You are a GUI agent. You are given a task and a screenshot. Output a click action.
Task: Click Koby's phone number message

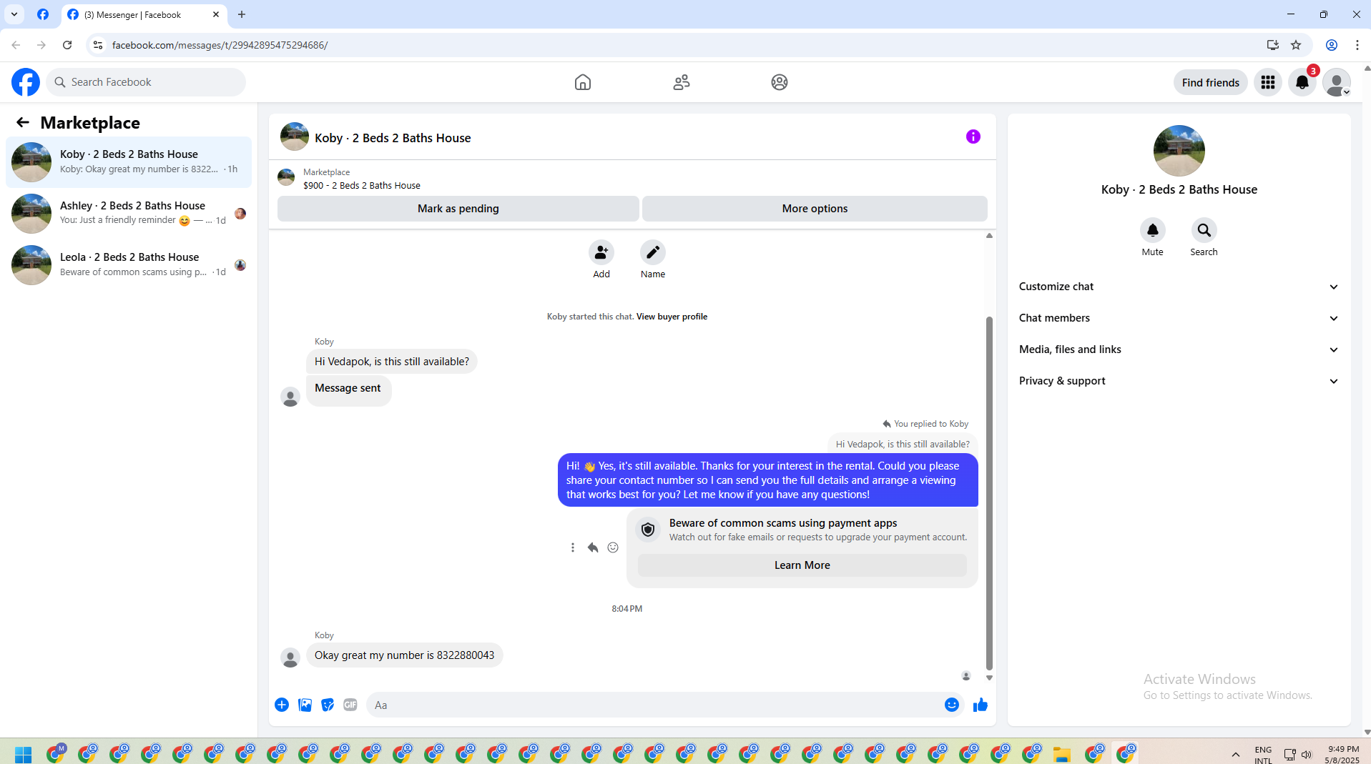point(405,655)
